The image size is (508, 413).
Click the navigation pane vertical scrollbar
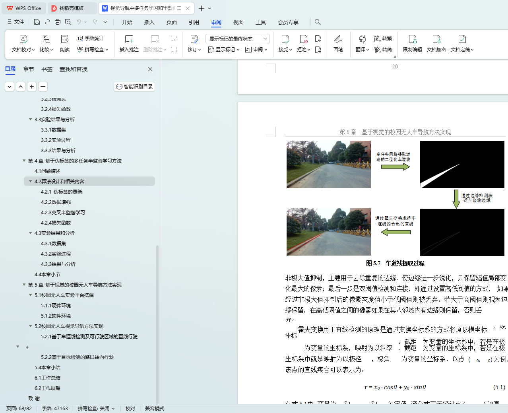pyautogui.click(x=157, y=324)
